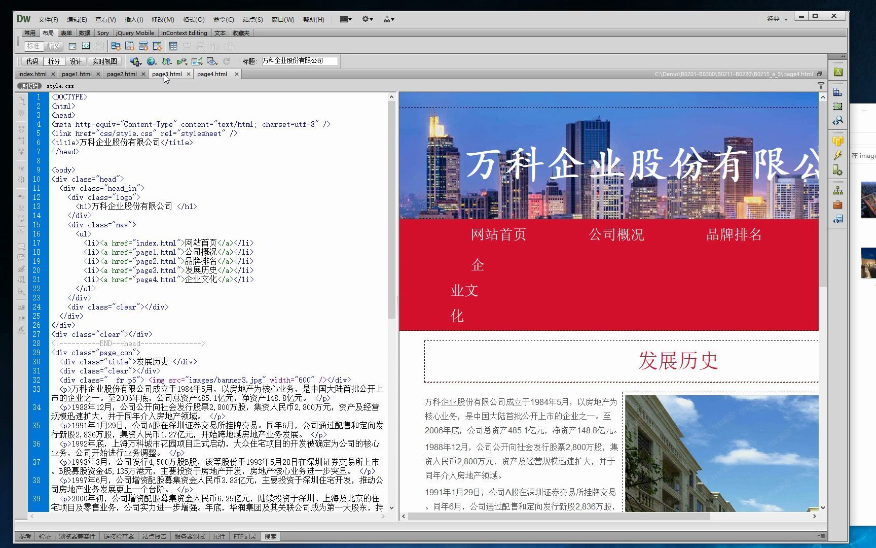
Task: Open the 链接检查器 results tab
Action: pyautogui.click(x=119, y=536)
